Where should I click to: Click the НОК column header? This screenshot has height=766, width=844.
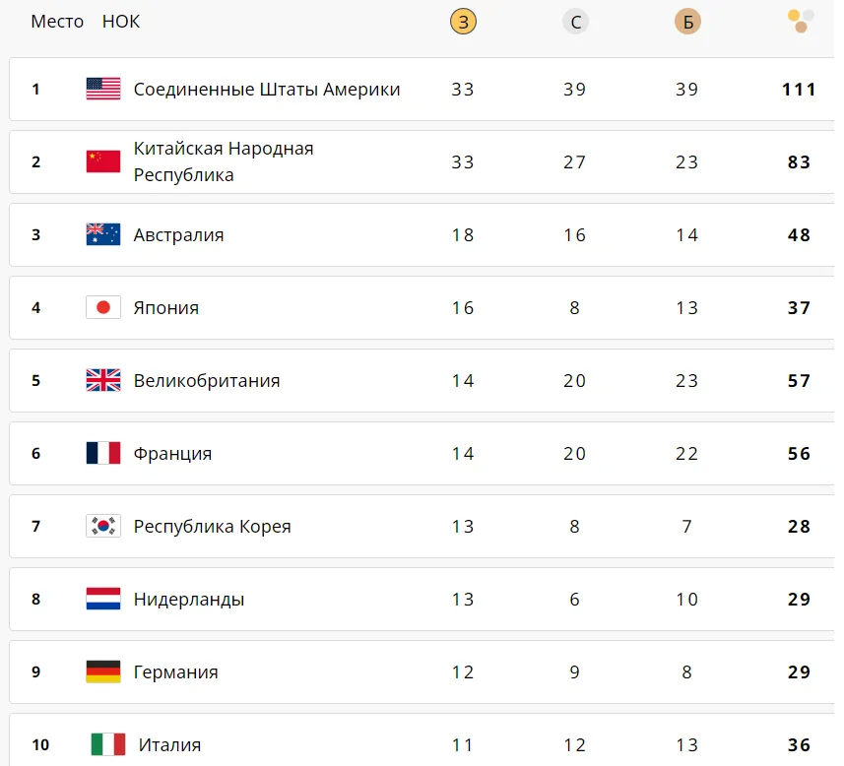pyautogui.click(x=121, y=22)
